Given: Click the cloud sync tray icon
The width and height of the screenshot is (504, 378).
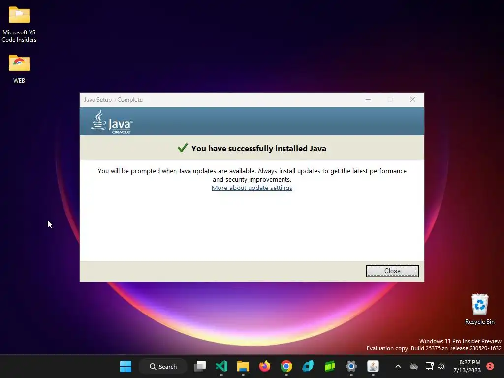Looking at the screenshot, I should [x=414, y=366].
